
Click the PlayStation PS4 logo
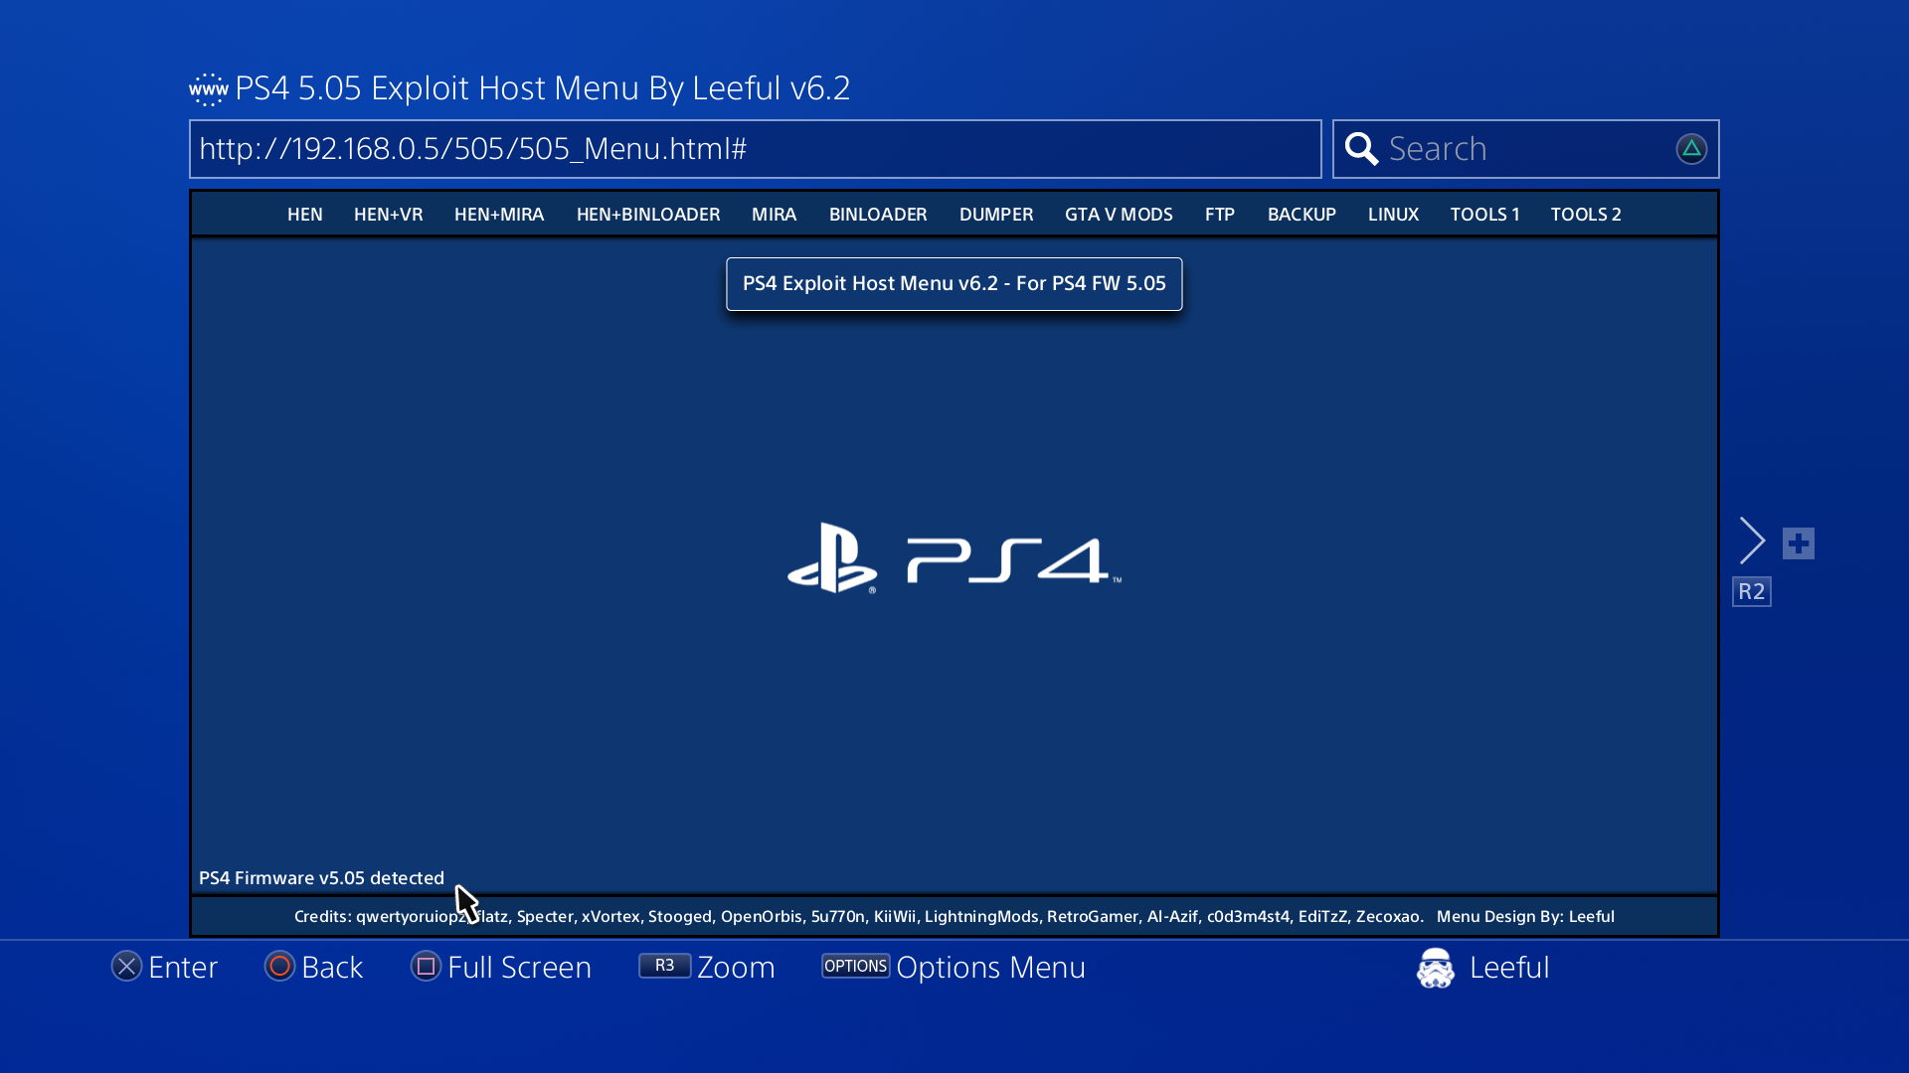[x=954, y=558]
